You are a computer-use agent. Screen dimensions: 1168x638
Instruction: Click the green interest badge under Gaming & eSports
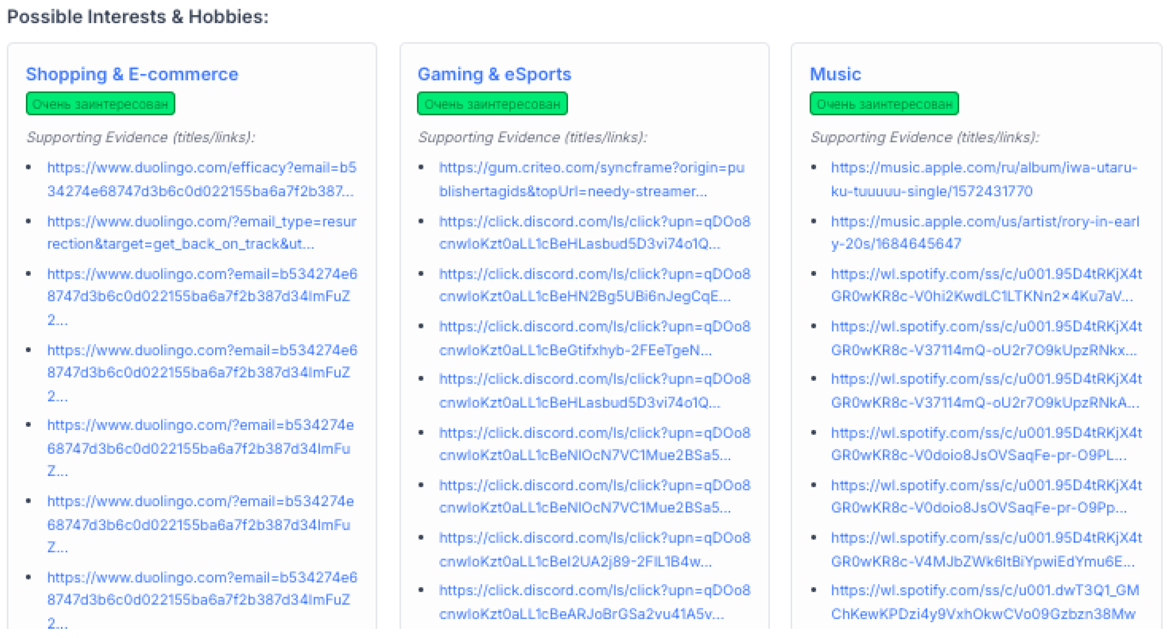[492, 104]
